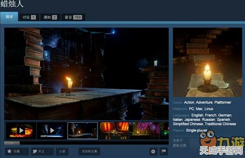This screenshot has width=245, height=158.
Task: Click the flag report icon
Action: click(164, 151)
